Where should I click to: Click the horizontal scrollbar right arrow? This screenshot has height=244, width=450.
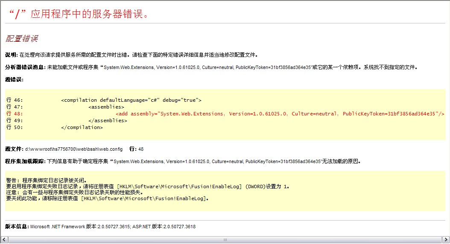coord(446,240)
